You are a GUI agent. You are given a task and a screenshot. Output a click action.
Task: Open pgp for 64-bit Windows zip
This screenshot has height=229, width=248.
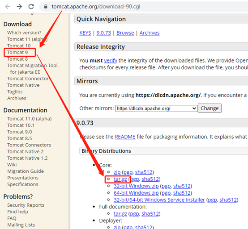tap(166, 193)
